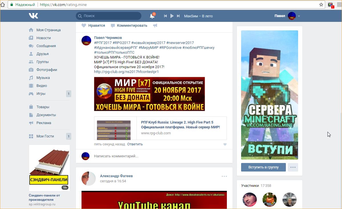The image size is (342, 209).
Task: Open post options three dots menu
Action: [x=224, y=176]
